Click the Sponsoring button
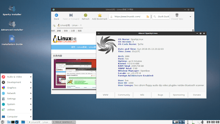220x124 pixels. point(179,95)
